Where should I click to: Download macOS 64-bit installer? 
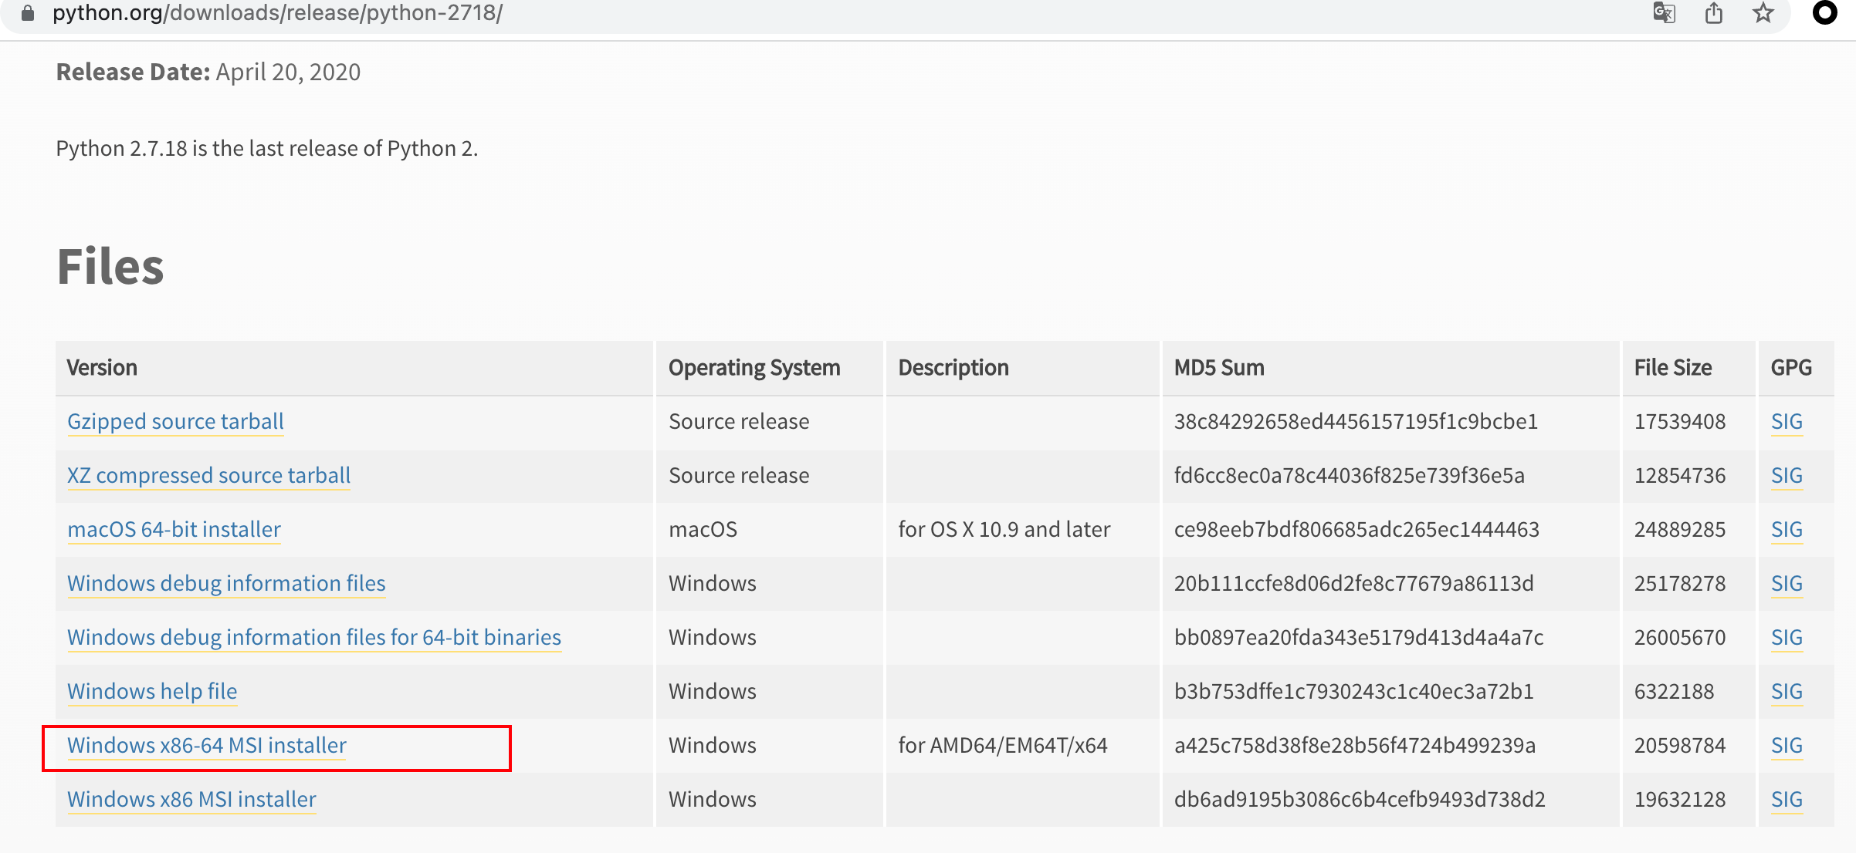174,529
